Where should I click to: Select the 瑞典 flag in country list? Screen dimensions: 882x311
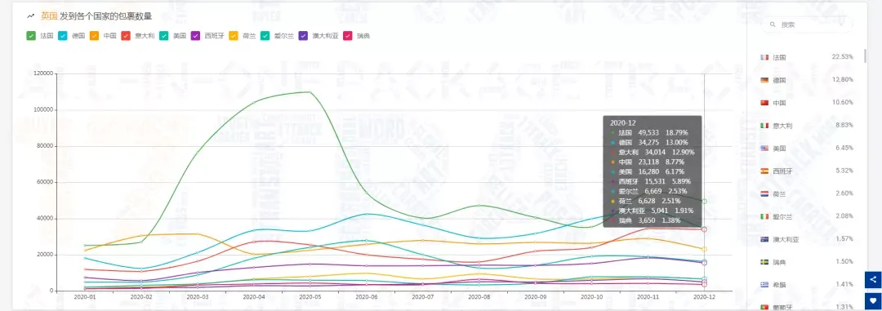tap(764, 262)
